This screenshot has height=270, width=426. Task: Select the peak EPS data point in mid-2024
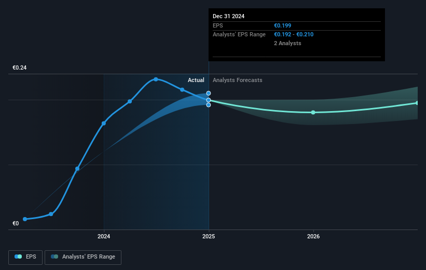[156, 79]
